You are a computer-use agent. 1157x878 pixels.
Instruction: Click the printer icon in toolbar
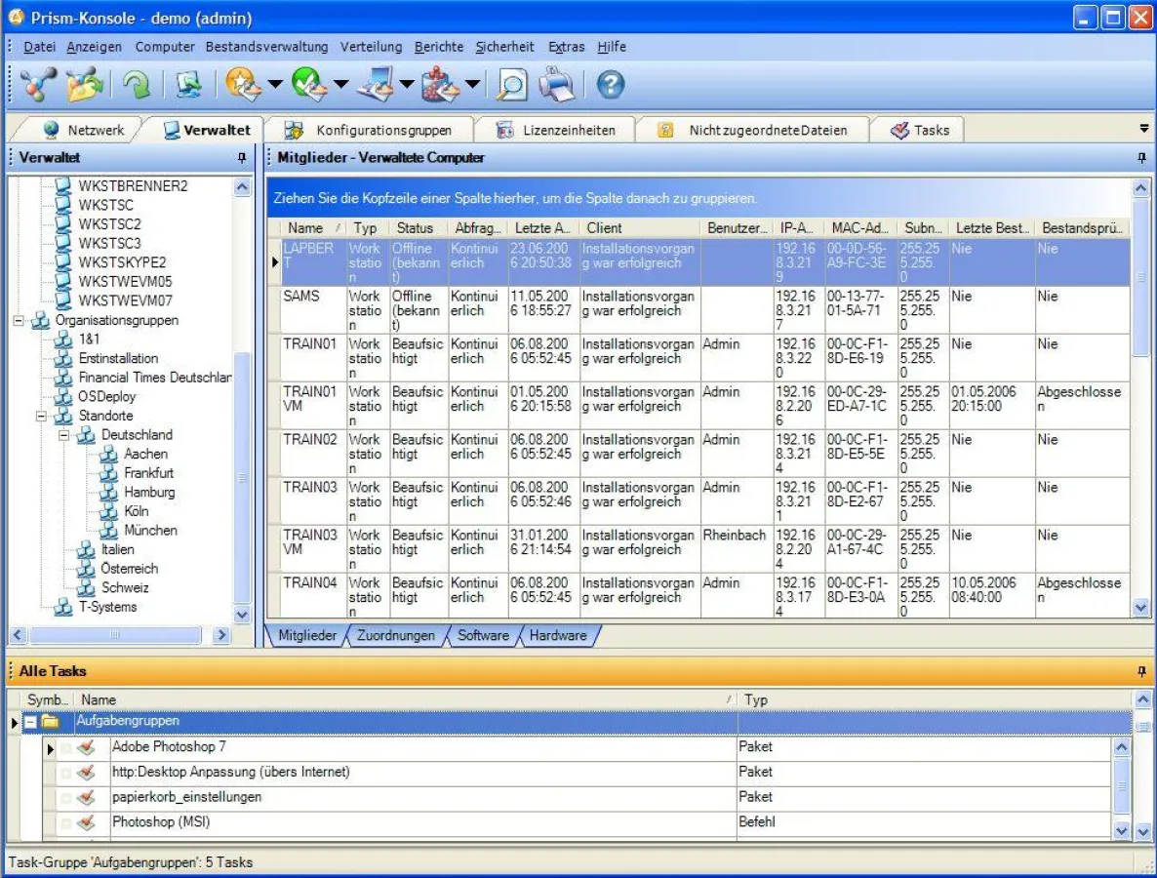559,86
